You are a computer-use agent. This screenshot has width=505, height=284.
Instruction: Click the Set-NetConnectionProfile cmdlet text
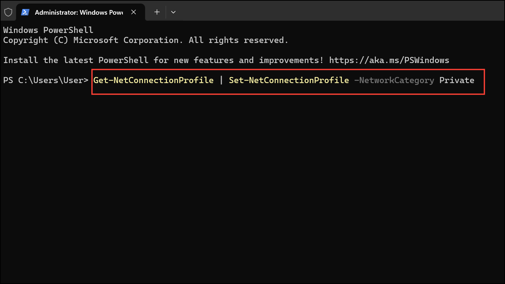coord(289,80)
